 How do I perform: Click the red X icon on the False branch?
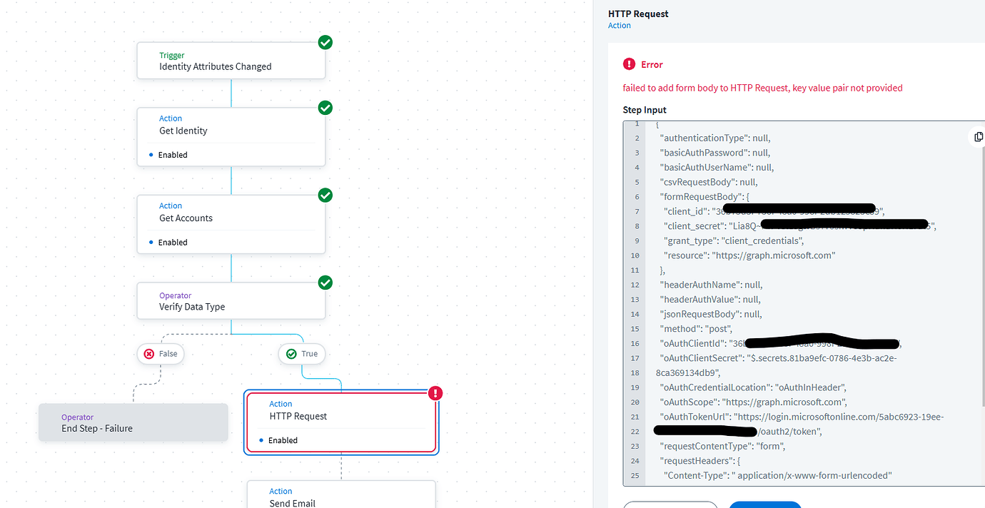tap(148, 353)
